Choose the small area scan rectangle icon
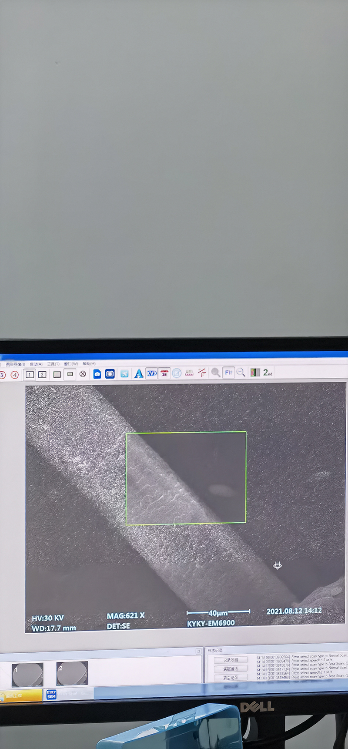348x749 pixels. point(70,374)
